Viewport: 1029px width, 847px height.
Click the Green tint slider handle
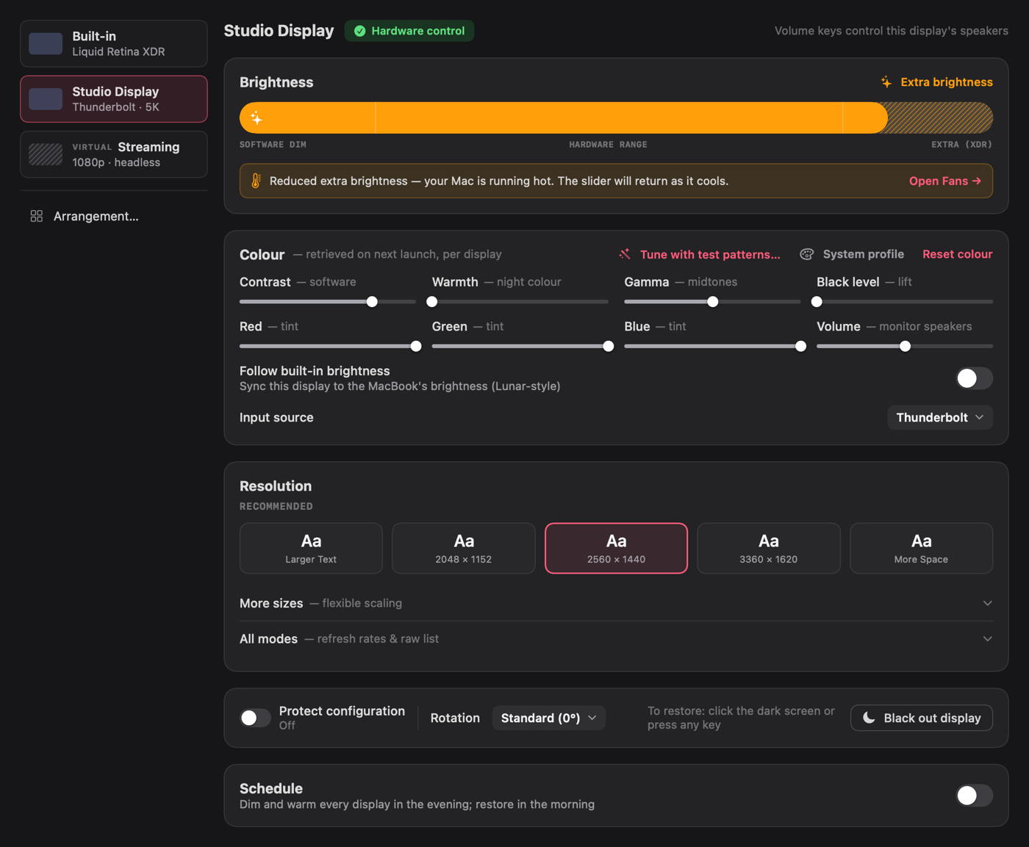click(609, 346)
